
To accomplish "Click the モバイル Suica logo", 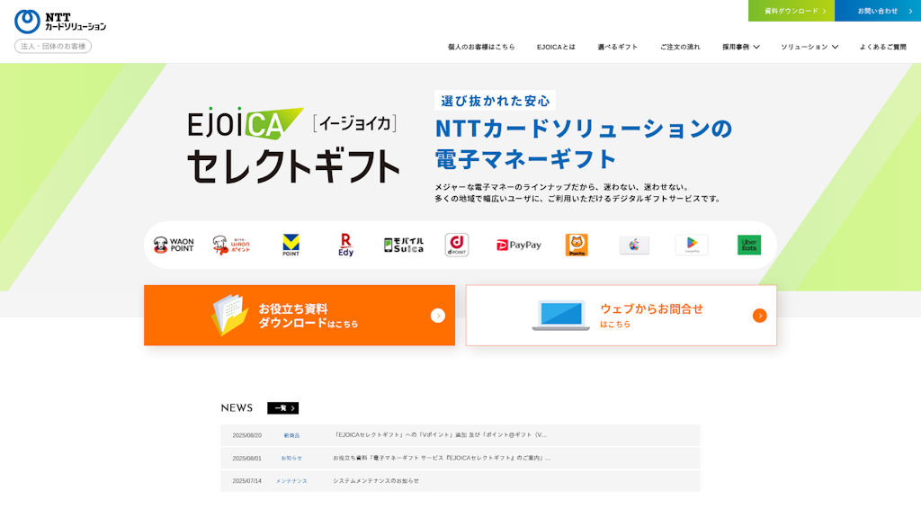I will pyautogui.click(x=404, y=245).
